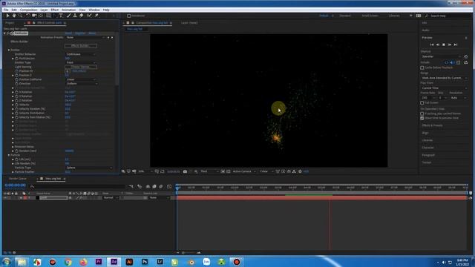Toggle layer visibility eye in timeline
This screenshot has width=475, height=267.
pyautogui.click(x=5, y=198)
